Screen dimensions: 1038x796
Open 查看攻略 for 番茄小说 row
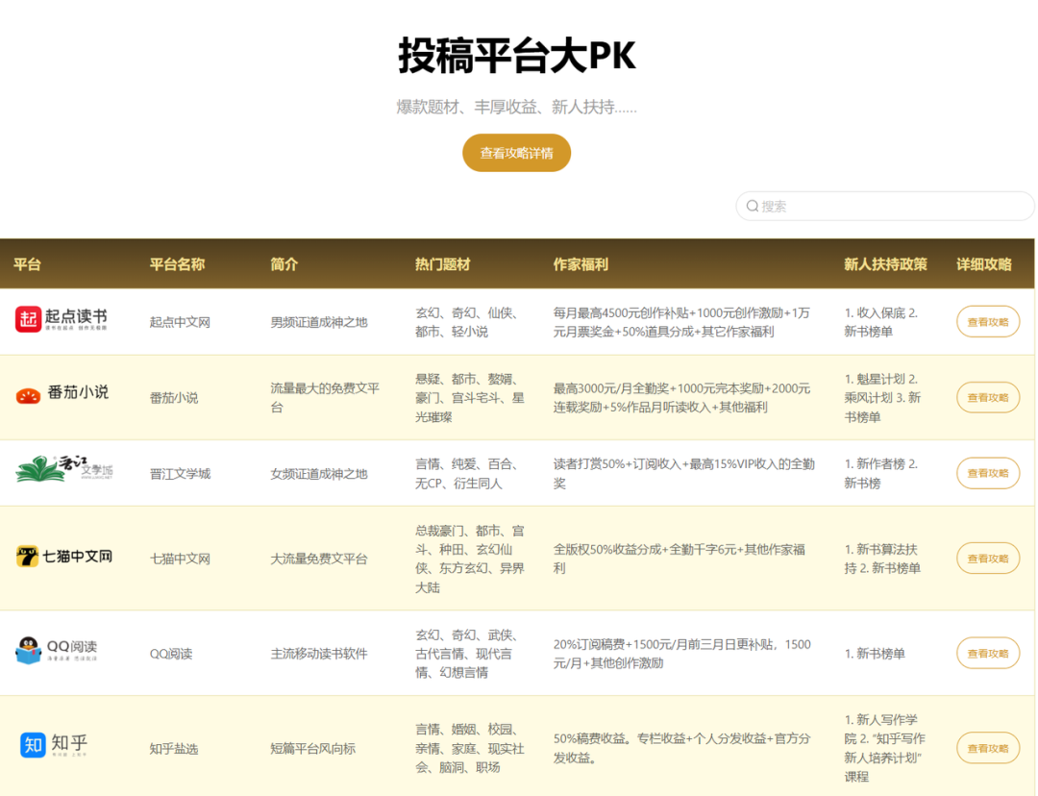[988, 397]
